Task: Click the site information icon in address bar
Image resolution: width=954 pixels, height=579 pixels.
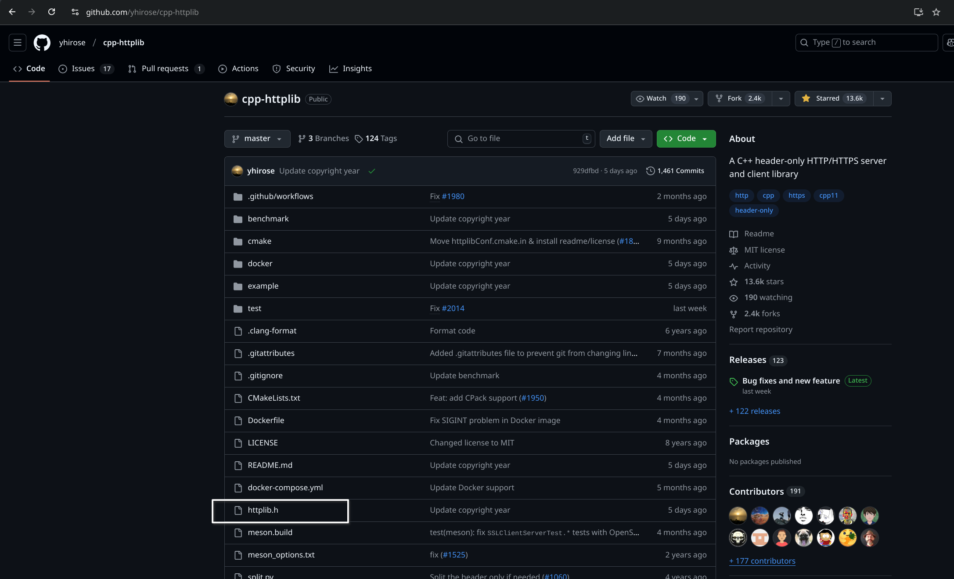Action: 75,12
